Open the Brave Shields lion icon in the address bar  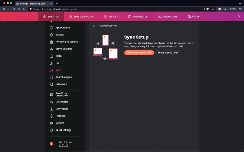[207, 9]
